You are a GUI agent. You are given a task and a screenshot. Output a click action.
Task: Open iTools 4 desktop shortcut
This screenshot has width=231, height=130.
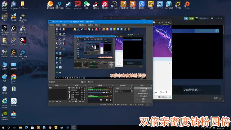[160, 5]
